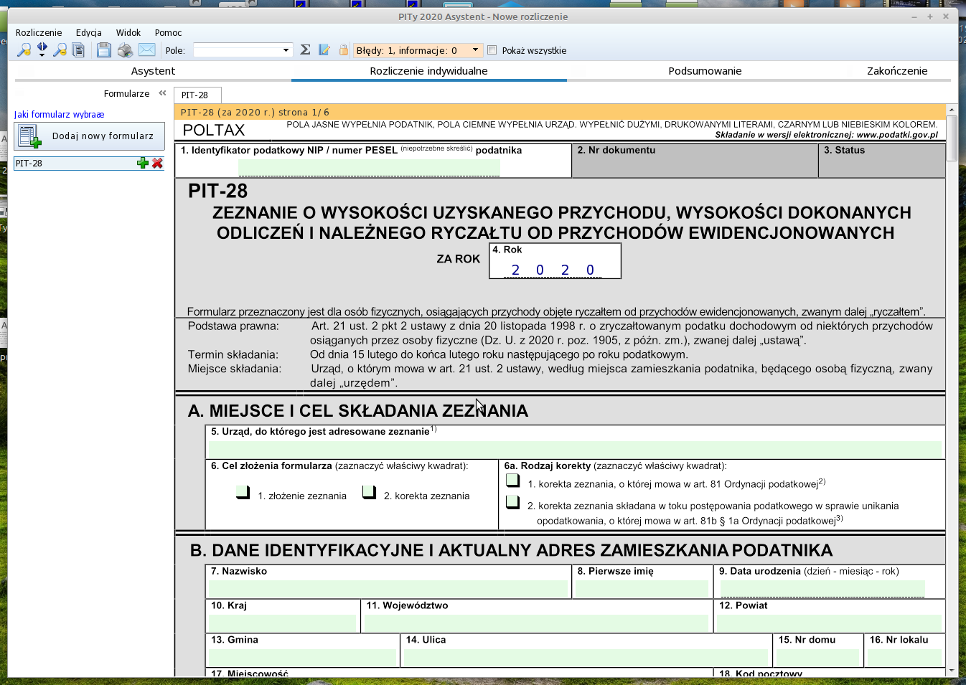Open the Rozliczenie menu
Screen dimensions: 966x685
click(39, 33)
